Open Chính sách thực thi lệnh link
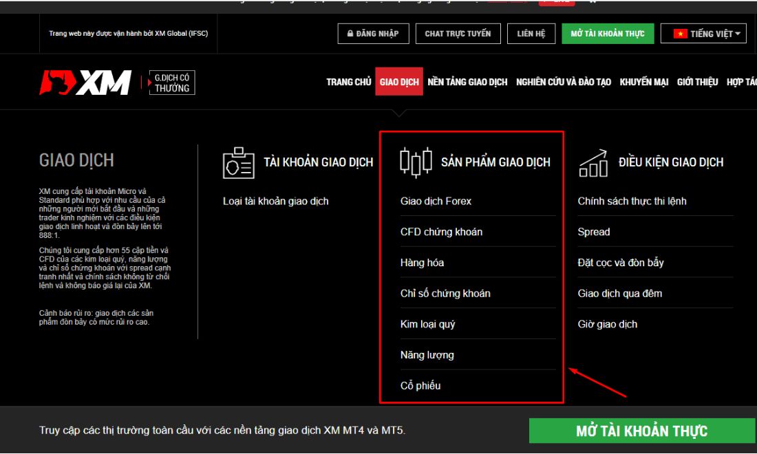Screen dimensions: 757x454 [x=632, y=201]
